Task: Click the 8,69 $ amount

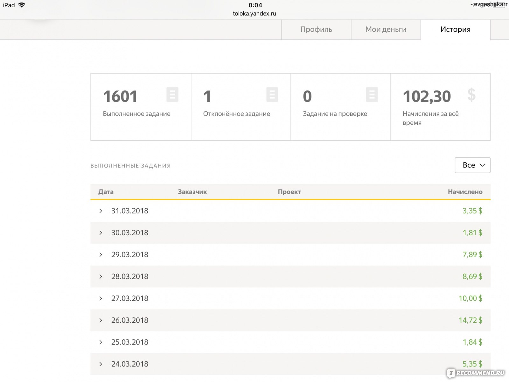Action: tap(472, 277)
